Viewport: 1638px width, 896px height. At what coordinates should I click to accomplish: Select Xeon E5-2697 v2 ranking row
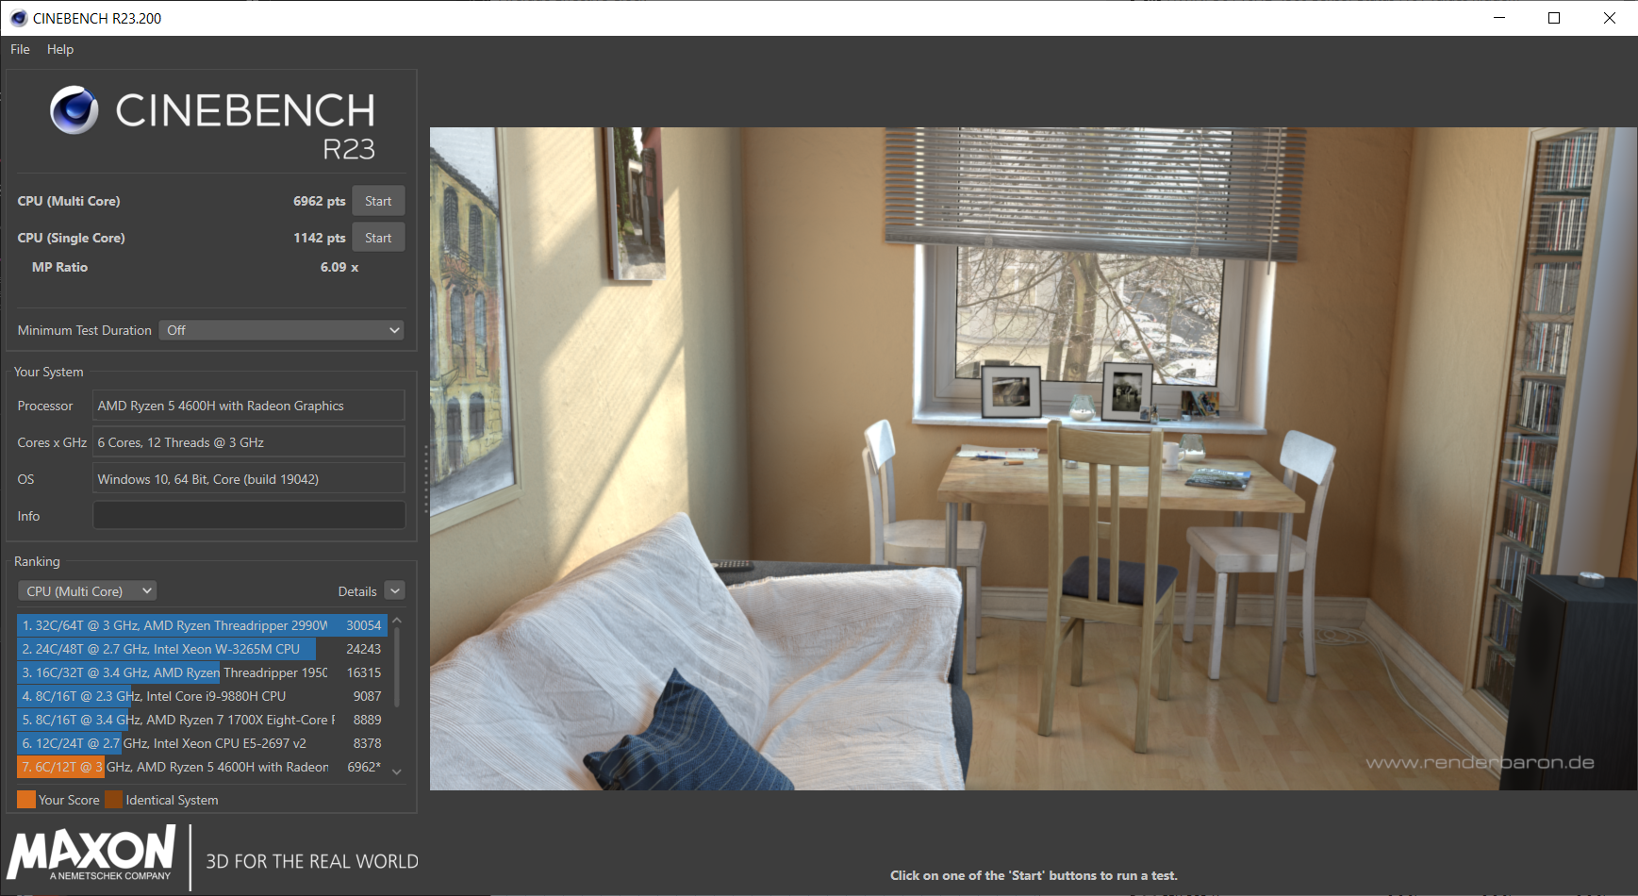tap(202, 743)
